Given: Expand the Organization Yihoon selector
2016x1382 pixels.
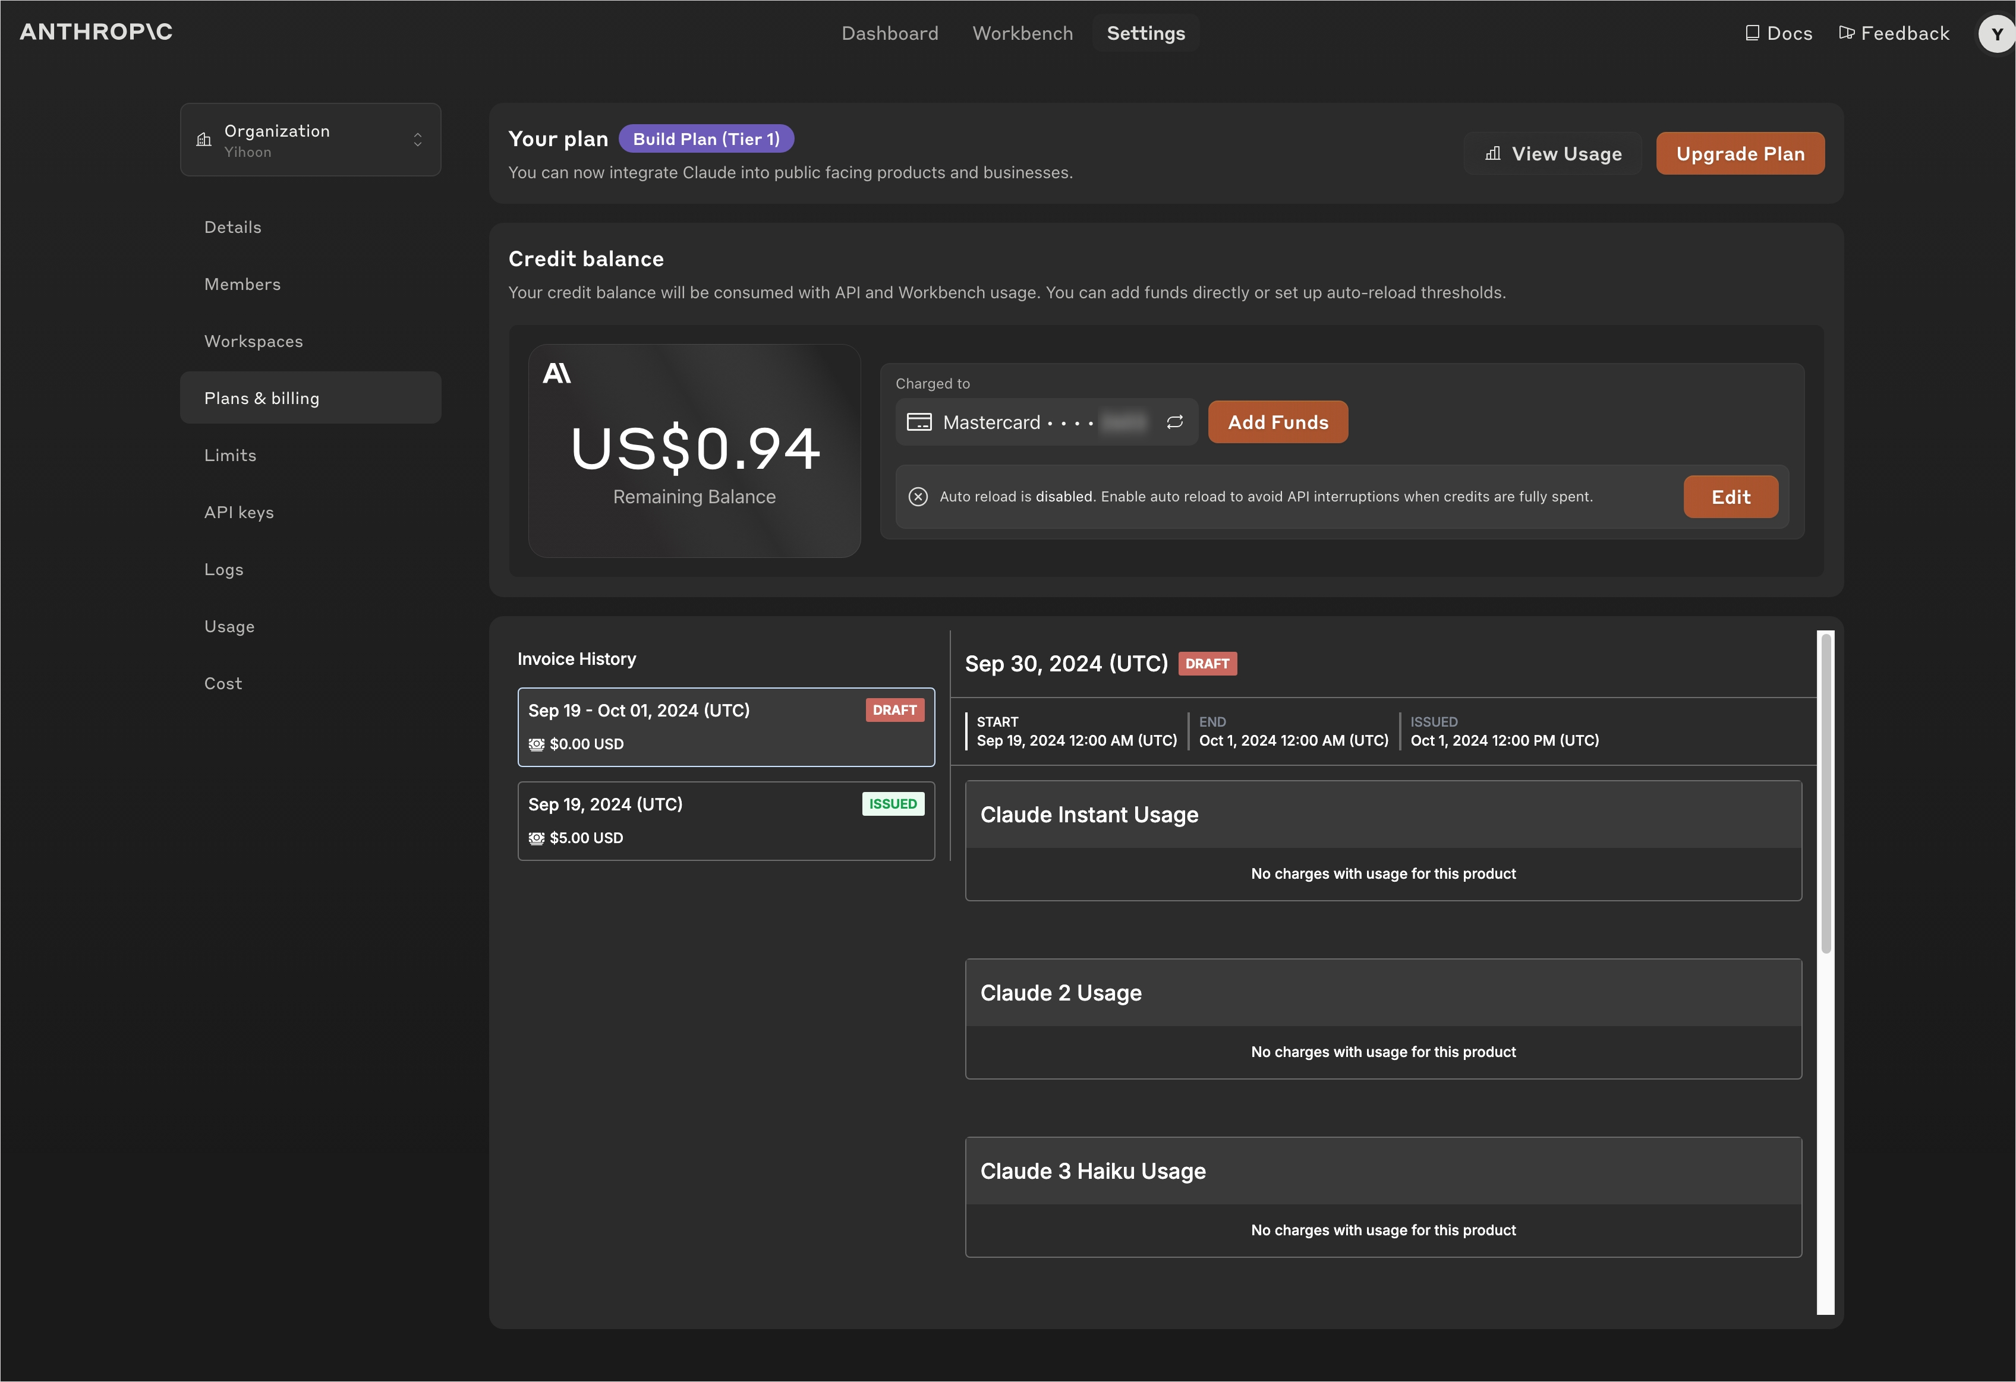Looking at the screenshot, I should click(311, 140).
